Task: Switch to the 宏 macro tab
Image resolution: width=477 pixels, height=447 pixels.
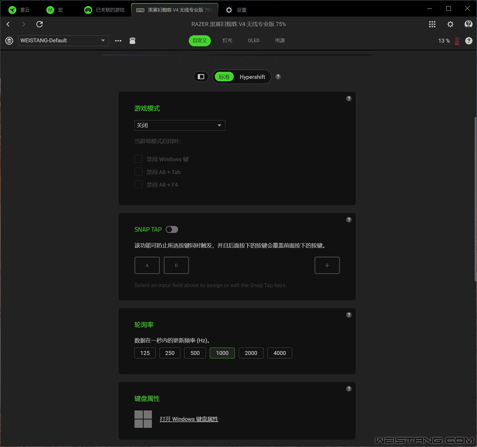Action: (55, 10)
